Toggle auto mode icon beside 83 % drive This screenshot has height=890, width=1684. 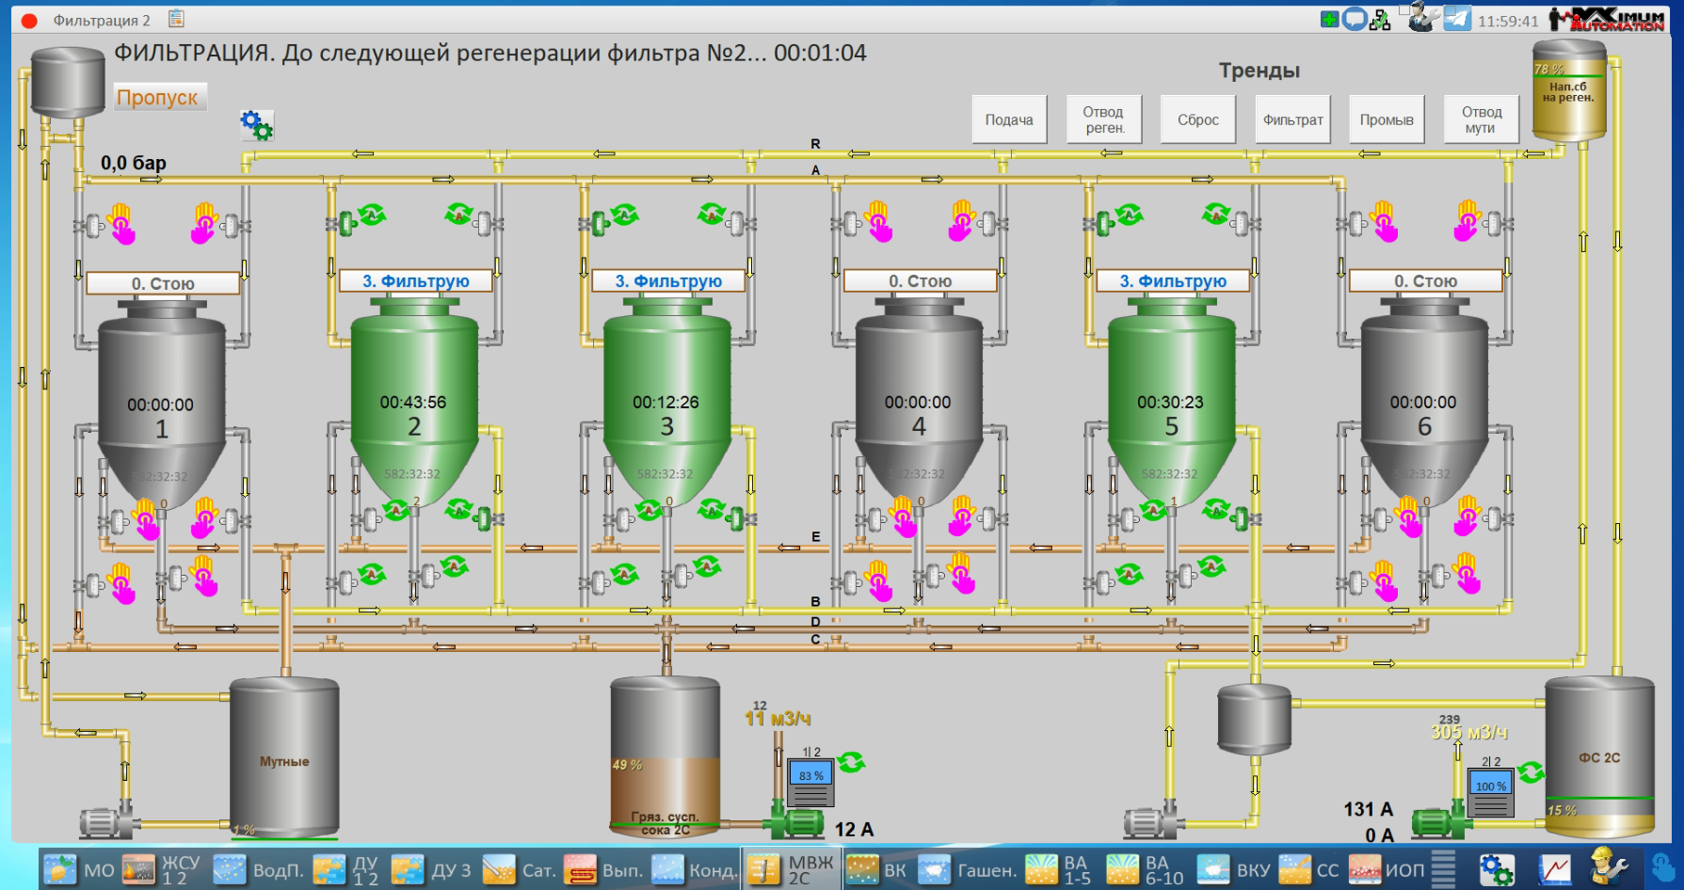(852, 762)
